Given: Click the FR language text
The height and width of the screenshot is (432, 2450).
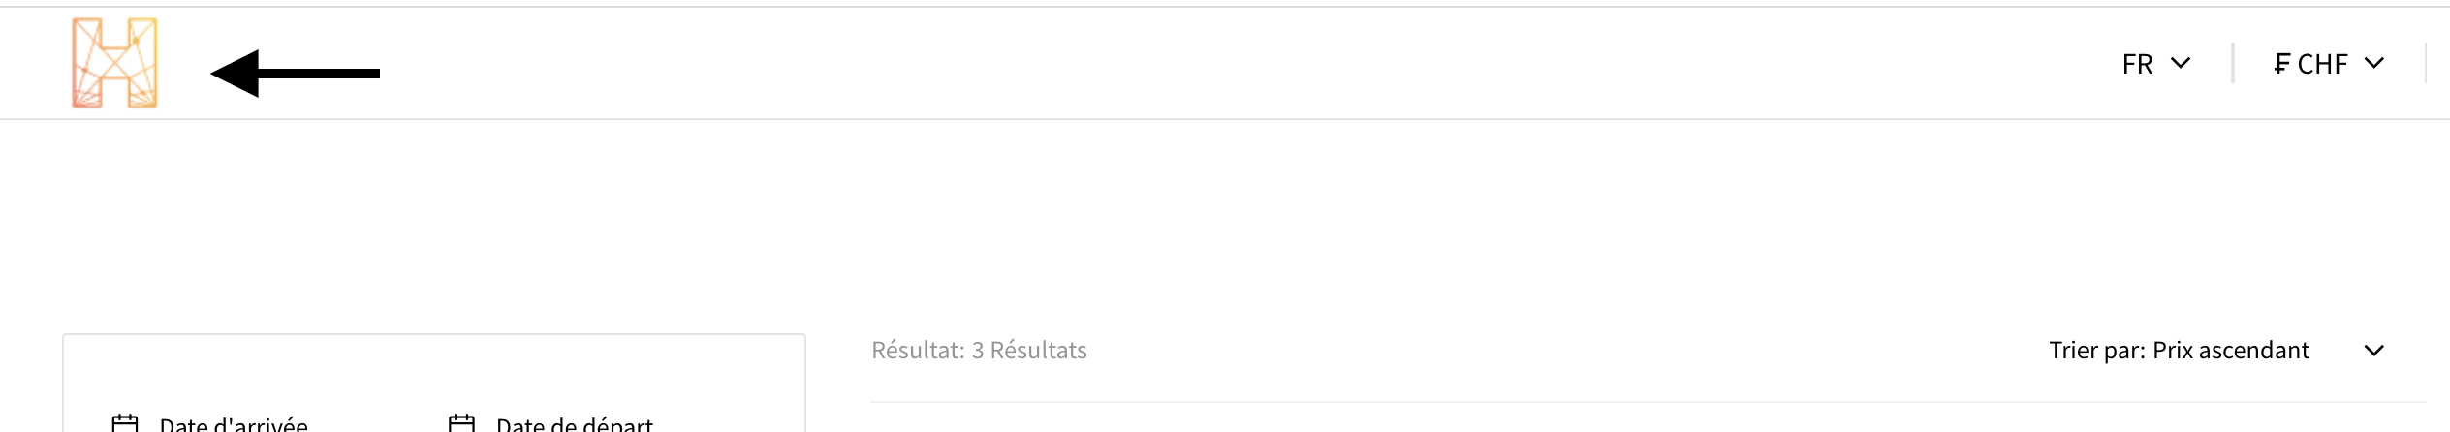Looking at the screenshot, I should coord(2137,64).
